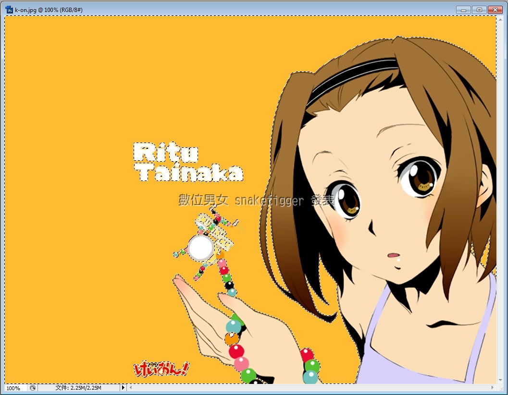The height and width of the screenshot is (395, 508).
Task: Open the status bar options arrow menu
Action: (x=123, y=387)
